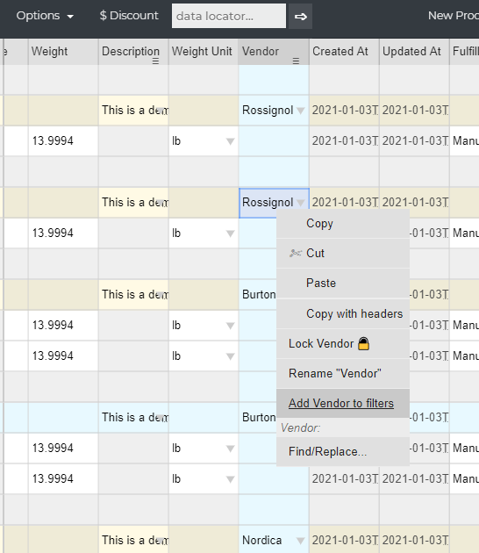
Task: Click the New Product button in header
Action: (454, 16)
